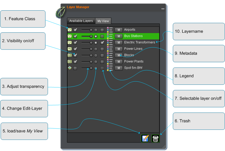
Task: Set Airports as the edit layer
Action: coord(96,30)
